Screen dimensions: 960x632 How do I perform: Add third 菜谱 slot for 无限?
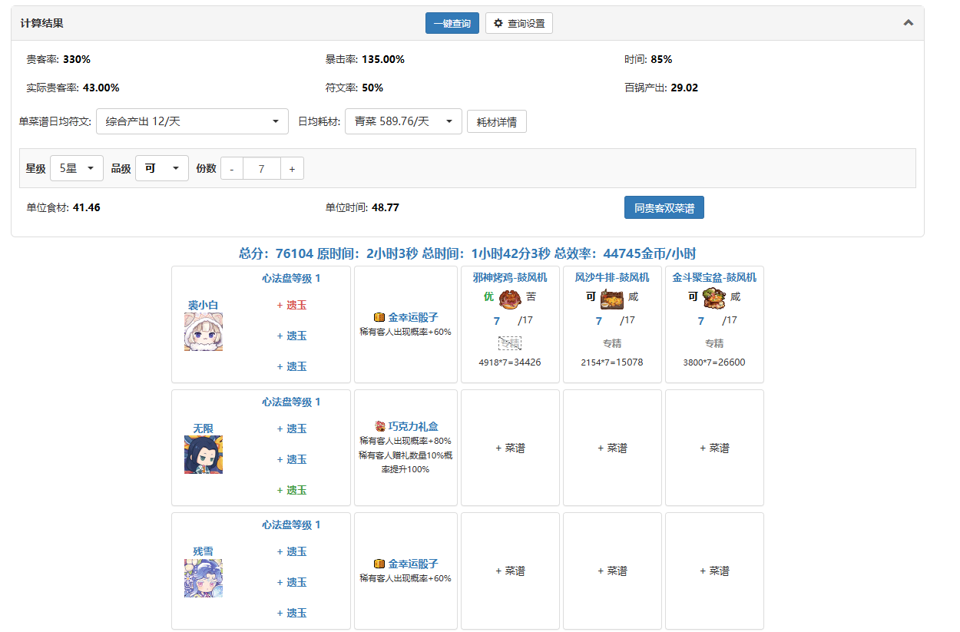click(x=714, y=448)
